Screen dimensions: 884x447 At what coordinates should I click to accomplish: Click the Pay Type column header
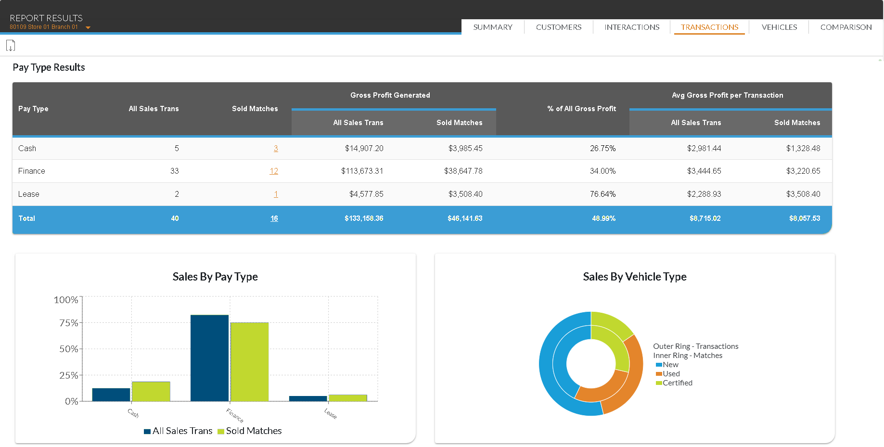(33, 109)
